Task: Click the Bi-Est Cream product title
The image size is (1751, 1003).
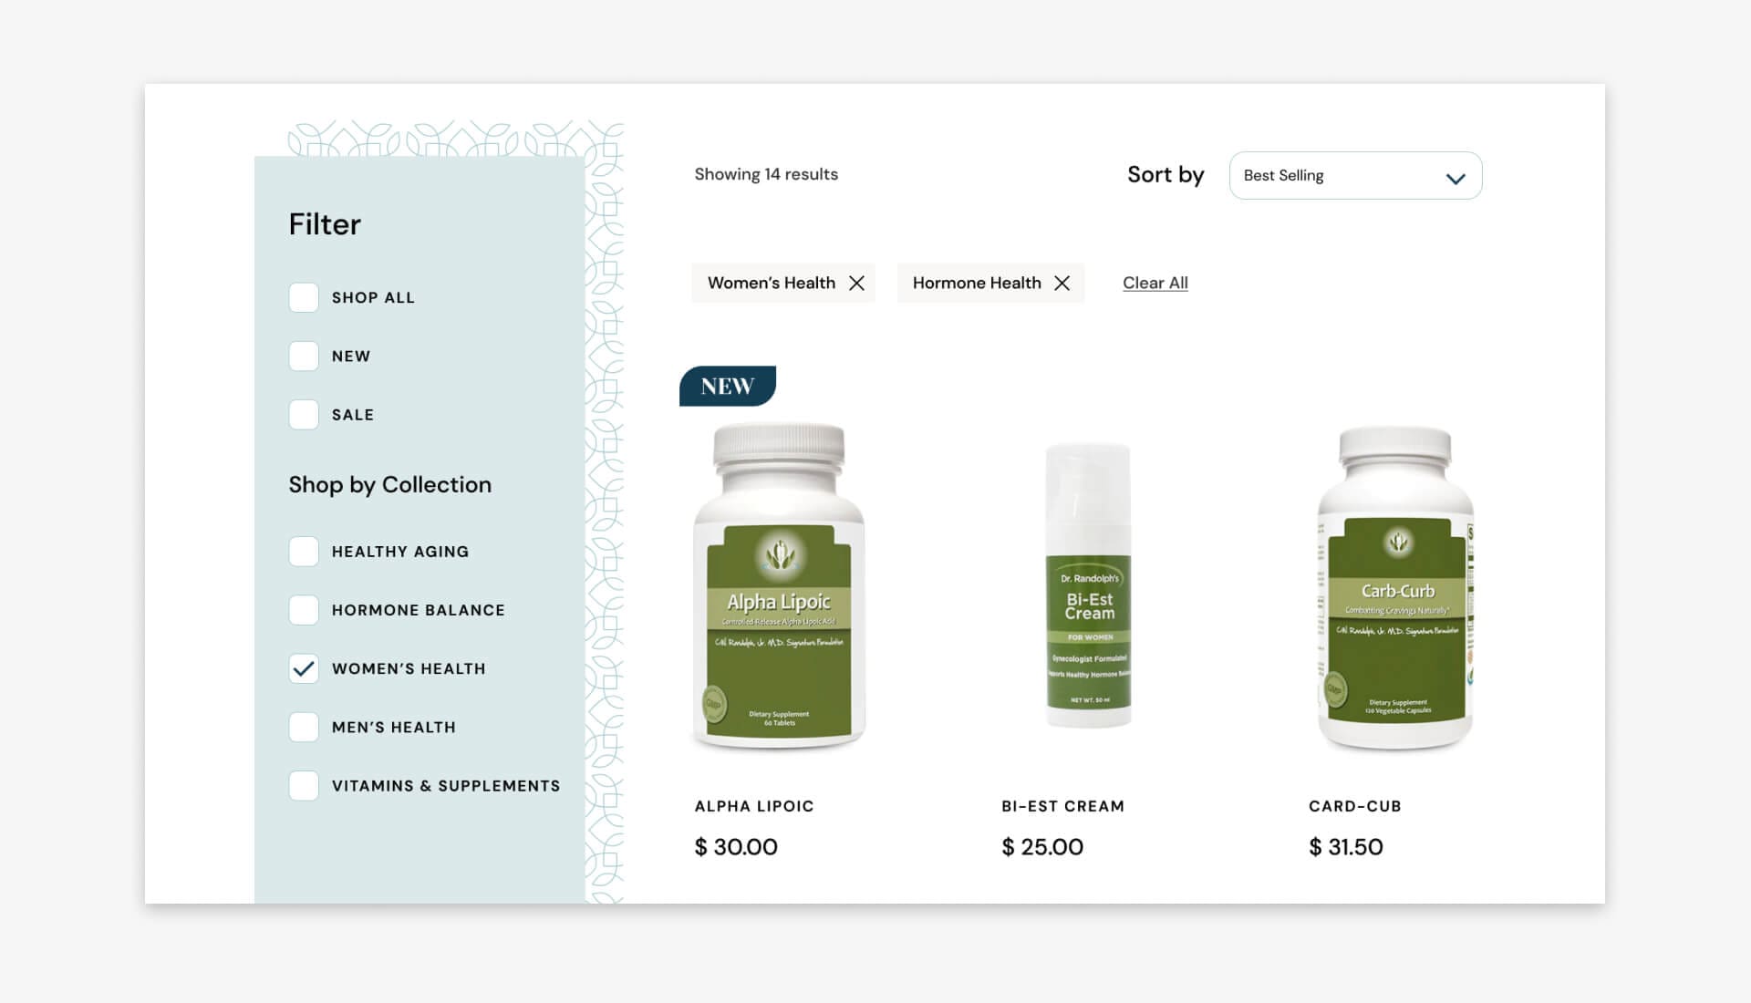Action: (1062, 806)
